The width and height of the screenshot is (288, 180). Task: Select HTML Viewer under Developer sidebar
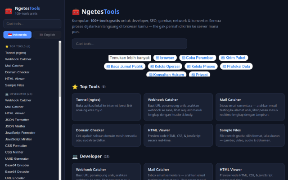pyautogui.click(x=15, y=113)
